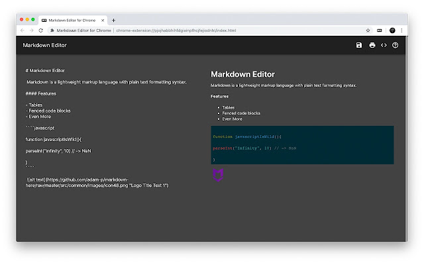Reload the page
Screen dimensions: 424x265
[41, 30]
